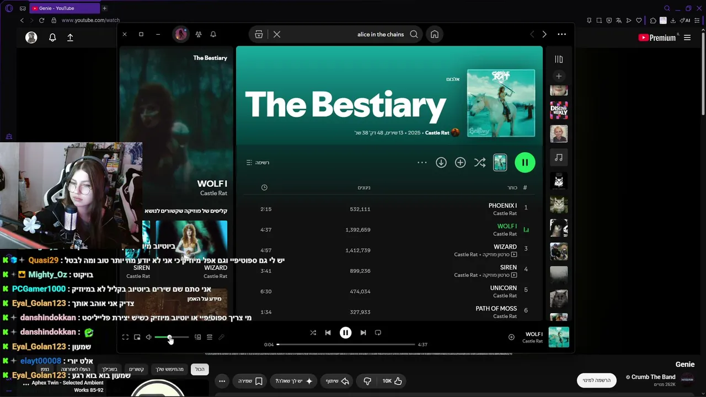
Task: Toggle shuffle for The Bestiary album
Action: point(480,163)
